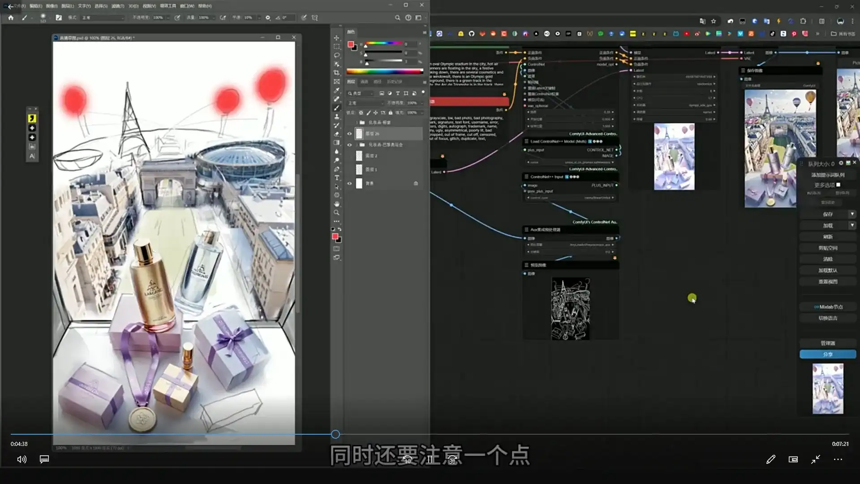The image size is (860, 484).
Task: Click the blue 分享 button
Action: [x=827, y=354]
